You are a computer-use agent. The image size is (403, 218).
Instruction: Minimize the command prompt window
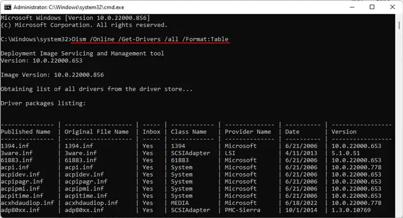[352, 7]
